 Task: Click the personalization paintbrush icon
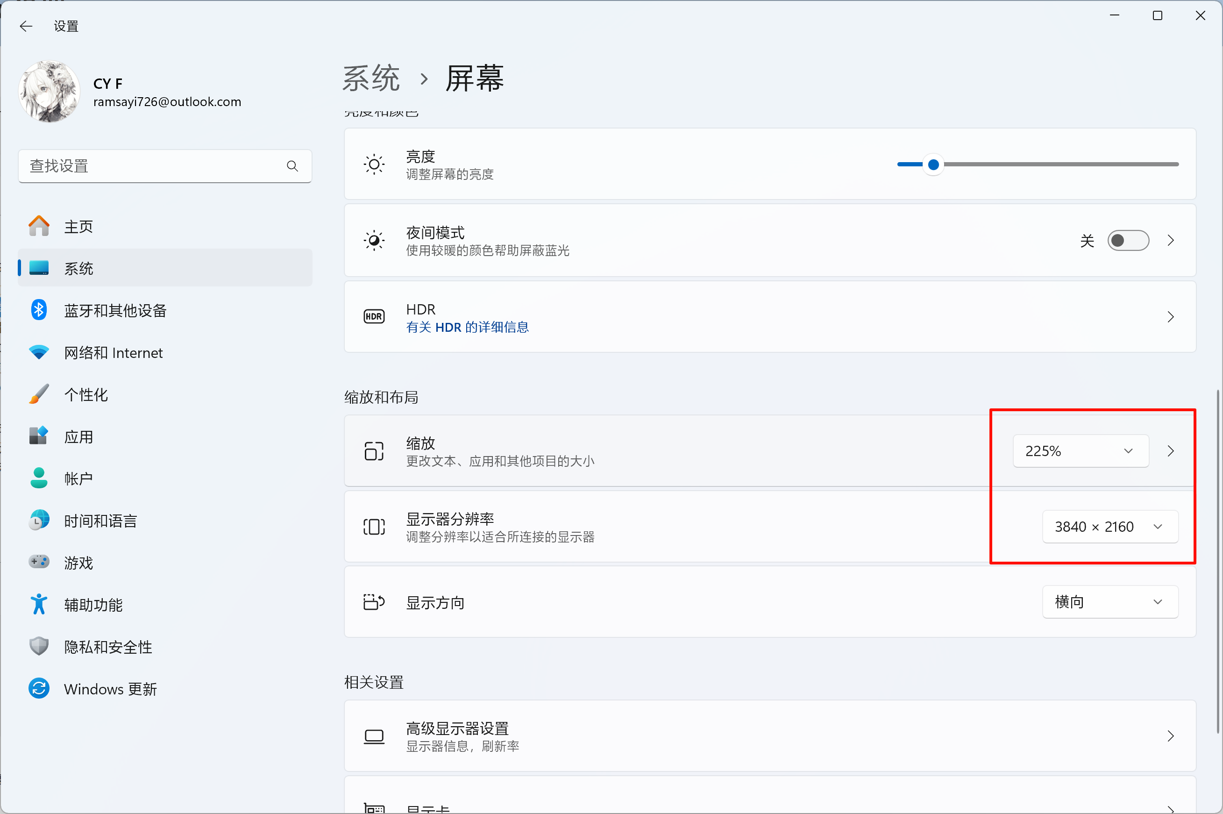39,394
